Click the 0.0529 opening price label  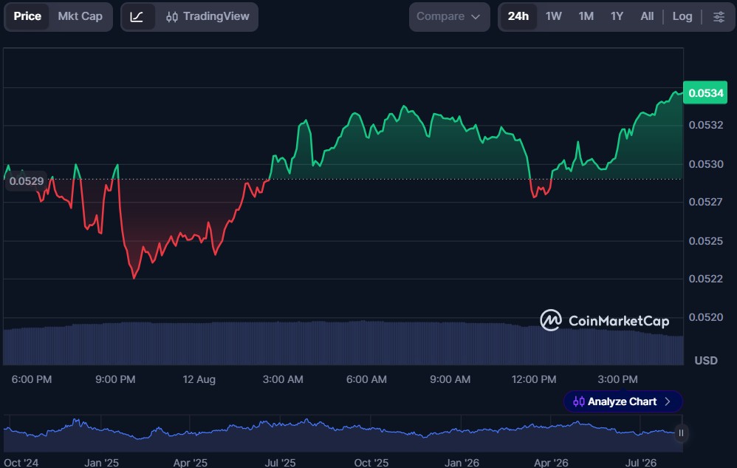(x=26, y=181)
